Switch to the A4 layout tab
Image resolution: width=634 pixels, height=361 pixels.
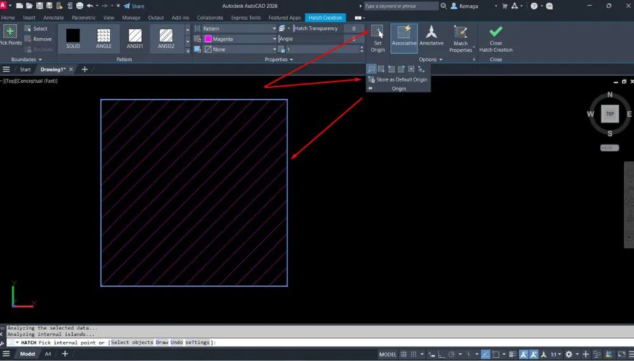coord(48,354)
